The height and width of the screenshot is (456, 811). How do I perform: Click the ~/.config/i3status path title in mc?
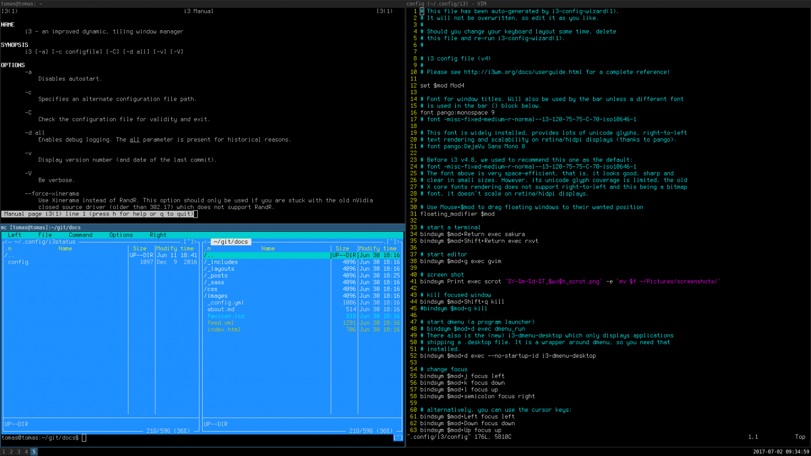(x=45, y=242)
